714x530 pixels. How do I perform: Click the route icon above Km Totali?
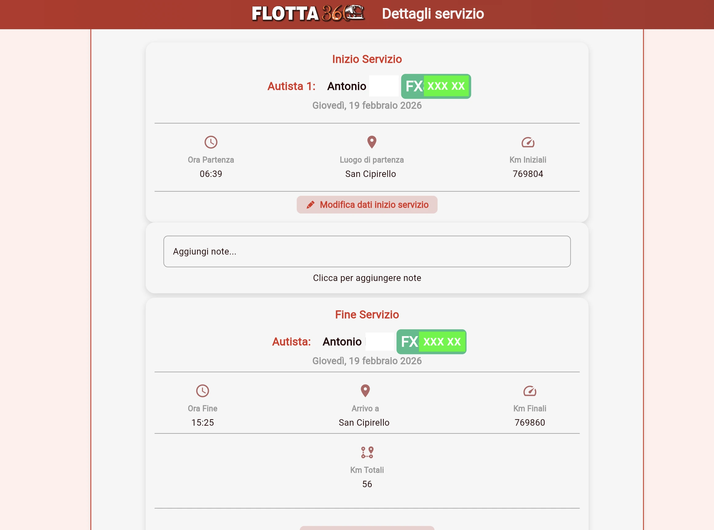point(367,452)
